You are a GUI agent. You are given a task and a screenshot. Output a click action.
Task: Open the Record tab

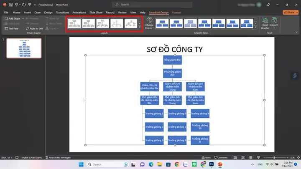[x=110, y=13]
